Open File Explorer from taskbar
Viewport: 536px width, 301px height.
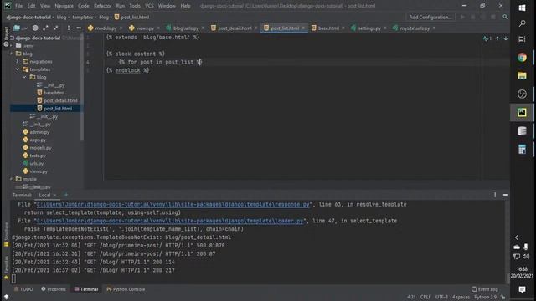522,76
